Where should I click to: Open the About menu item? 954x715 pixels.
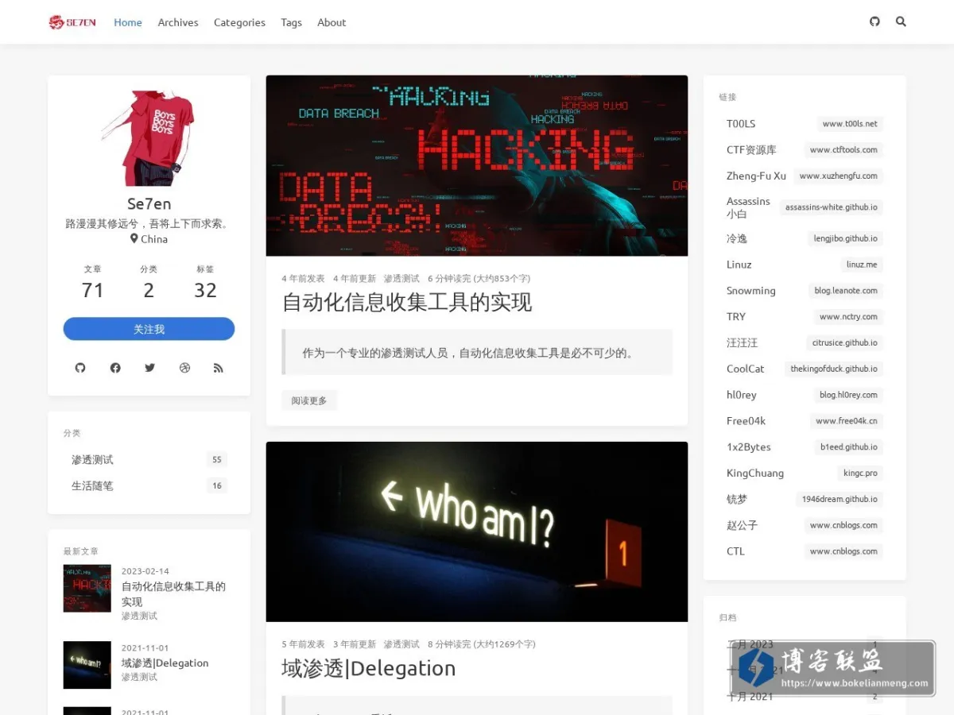tap(332, 22)
